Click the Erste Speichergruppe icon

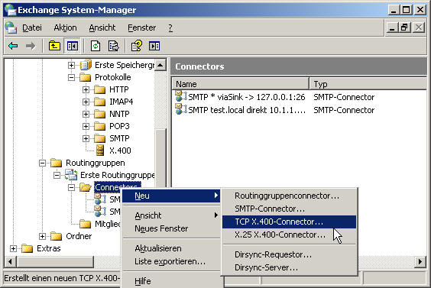(86, 65)
